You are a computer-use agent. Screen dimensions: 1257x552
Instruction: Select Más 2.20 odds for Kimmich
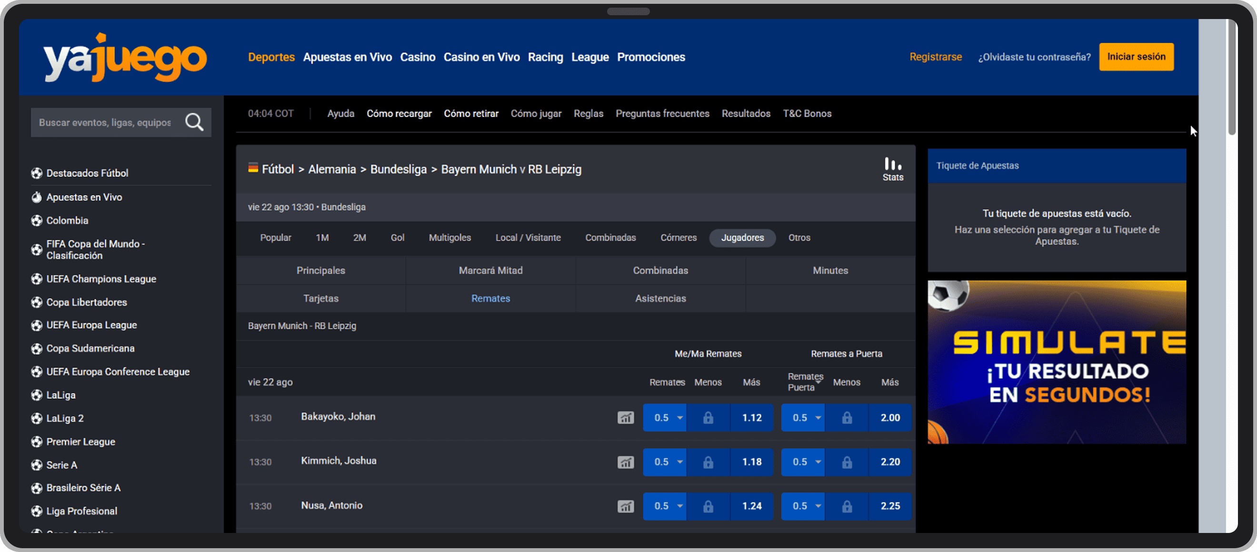pos(890,462)
